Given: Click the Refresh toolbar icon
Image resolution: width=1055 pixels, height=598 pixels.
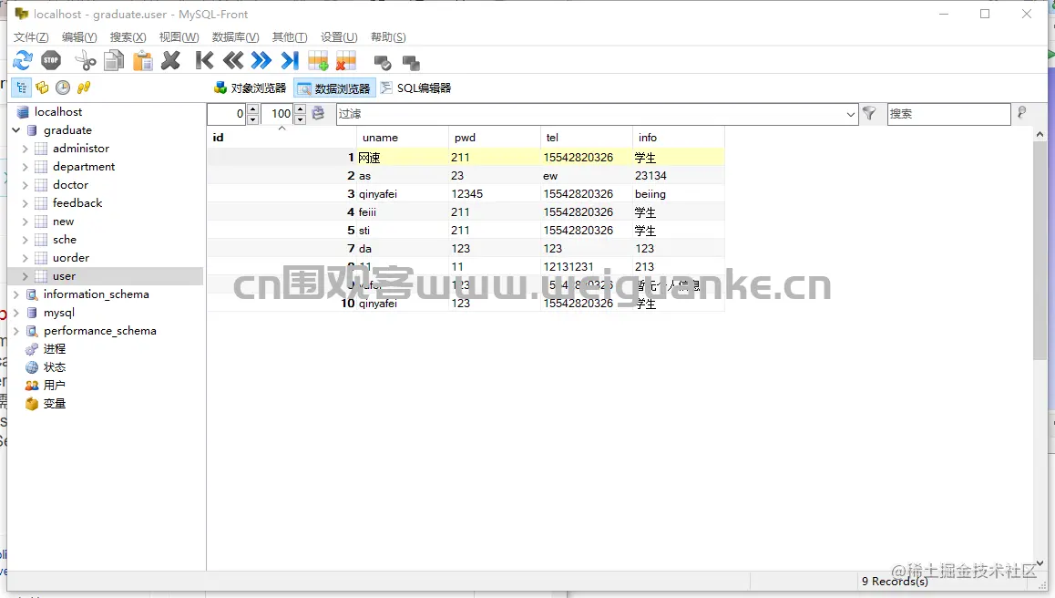Looking at the screenshot, I should point(22,60).
